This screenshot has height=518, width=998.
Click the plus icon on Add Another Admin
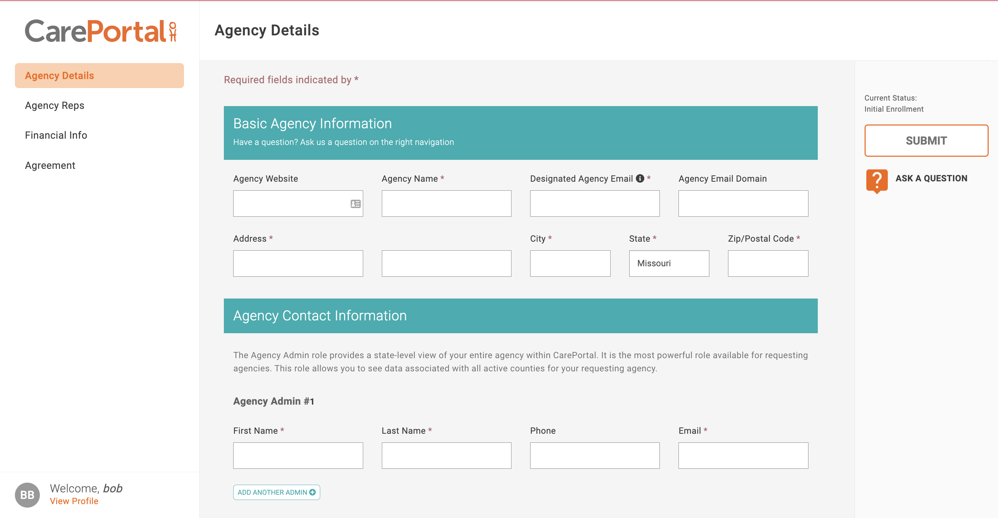[312, 492]
